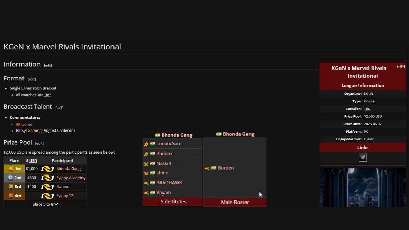Click the team logo in Sylphy Academy prize row
The image size is (409, 230).
(x=48, y=178)
